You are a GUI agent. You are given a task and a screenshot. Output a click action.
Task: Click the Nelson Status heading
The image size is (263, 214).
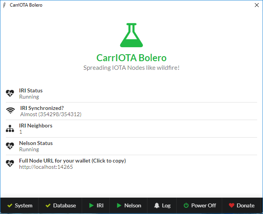tap(36, 143)
